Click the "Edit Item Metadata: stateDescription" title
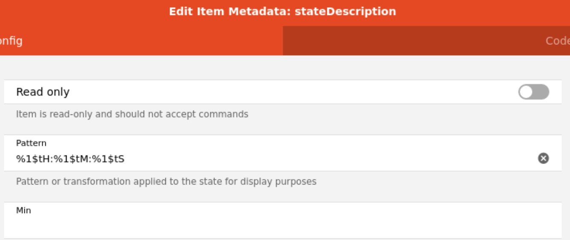This screenshot has height=240, width=570. click(x=282, y=12)
